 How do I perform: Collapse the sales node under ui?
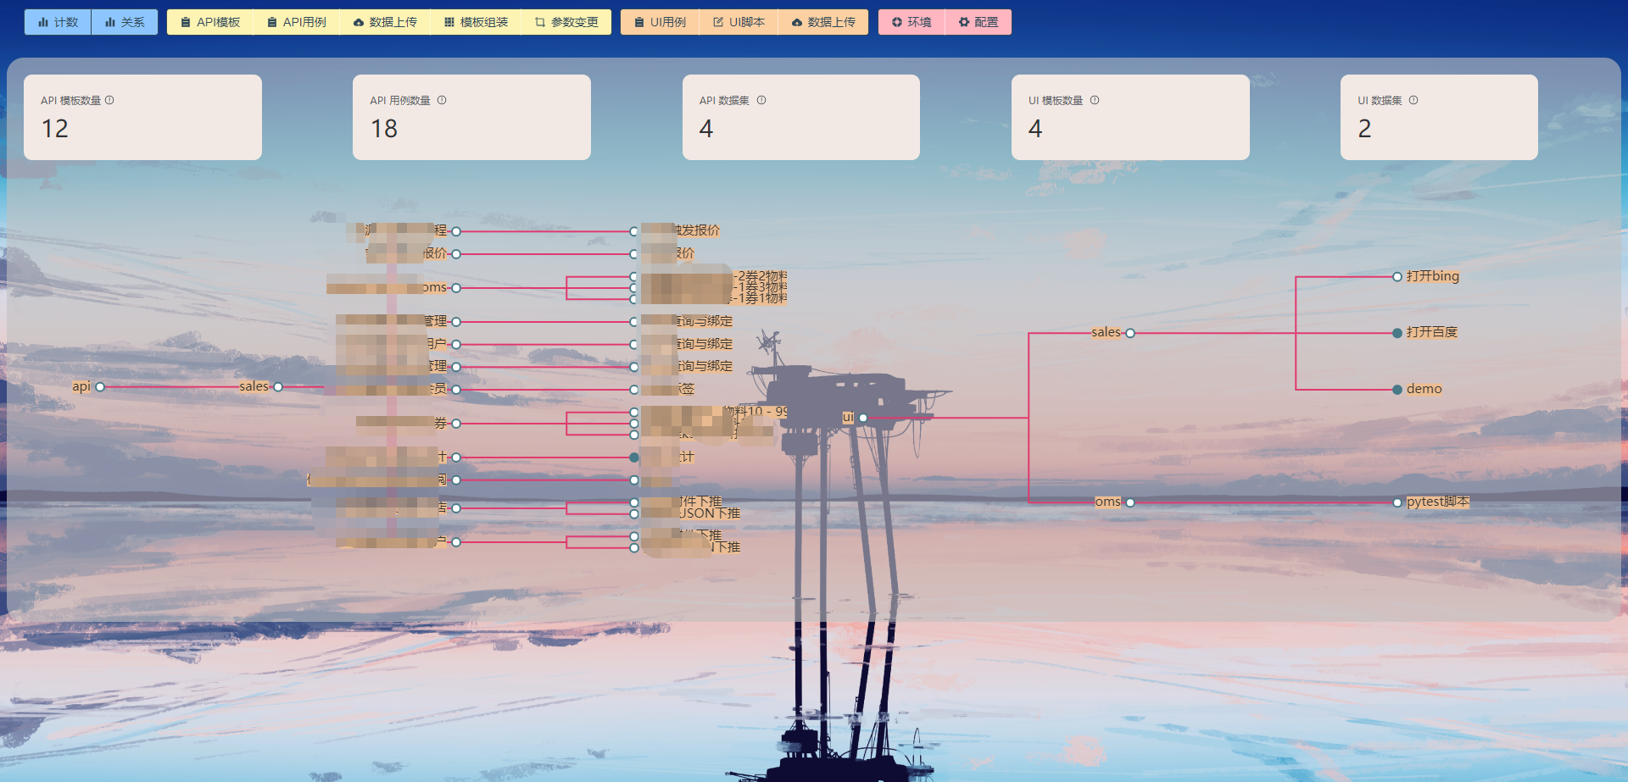click(x=1130, y=333)
